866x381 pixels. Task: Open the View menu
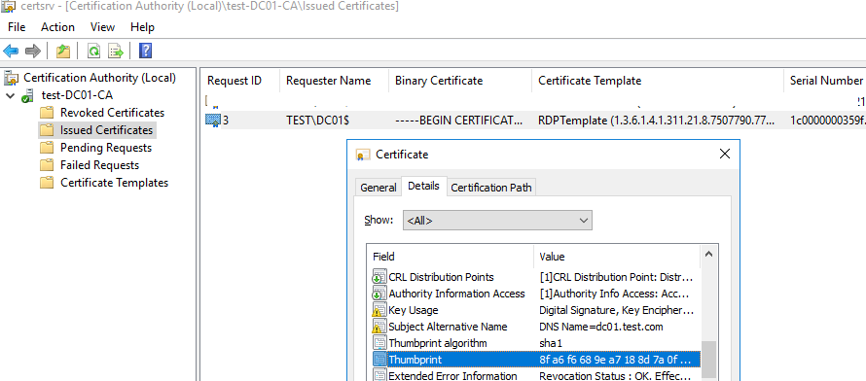(103, 27)
